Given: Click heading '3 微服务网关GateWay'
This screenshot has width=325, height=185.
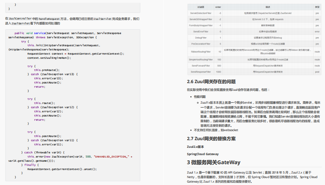Looking at the screenshot, I should click(213, 162).
